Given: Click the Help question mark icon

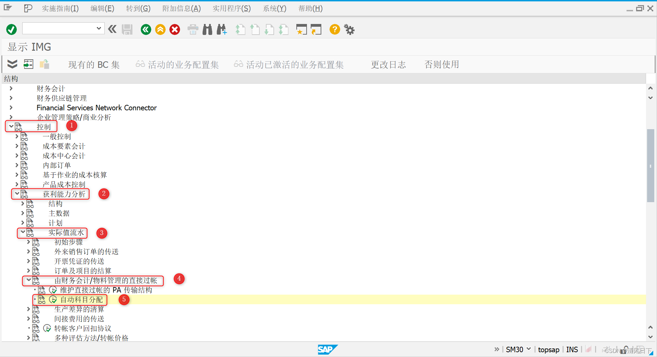Looking at the screenshot, I should pos(334,29).
